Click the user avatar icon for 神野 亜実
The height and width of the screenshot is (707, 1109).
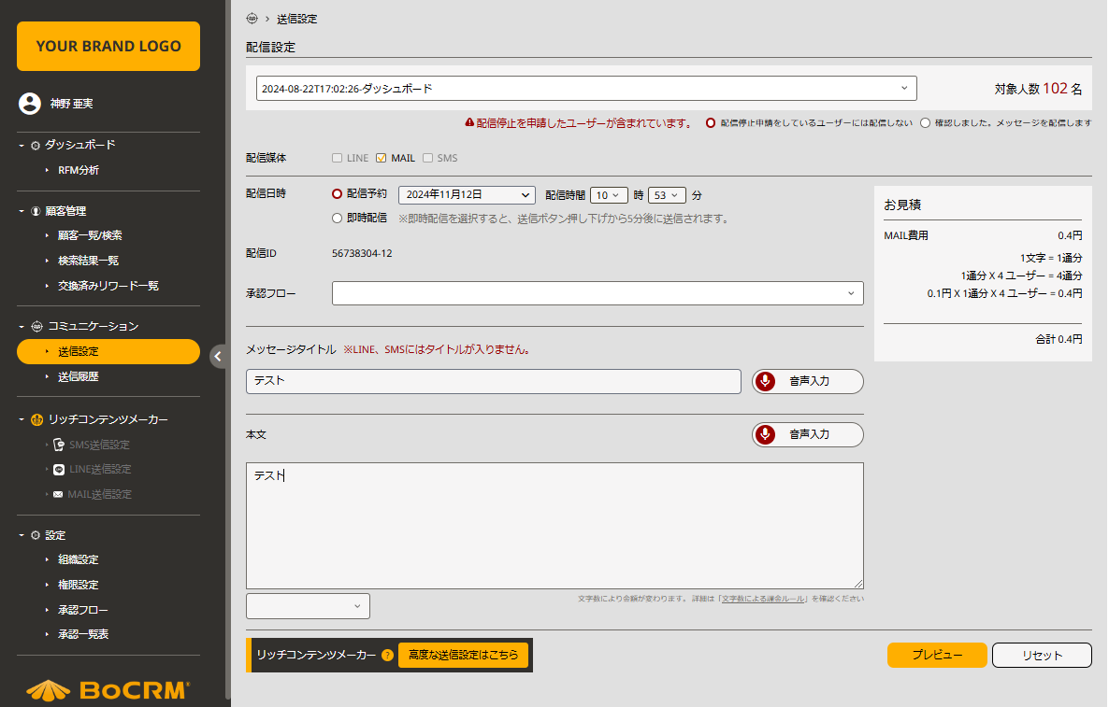[x=29, y=104]
